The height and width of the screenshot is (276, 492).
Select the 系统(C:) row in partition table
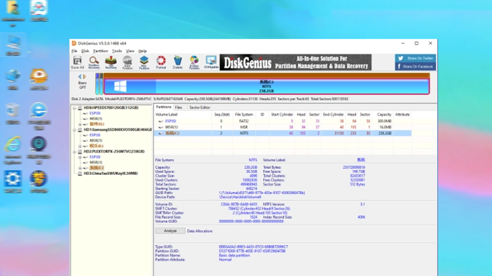tap(283, 133)
